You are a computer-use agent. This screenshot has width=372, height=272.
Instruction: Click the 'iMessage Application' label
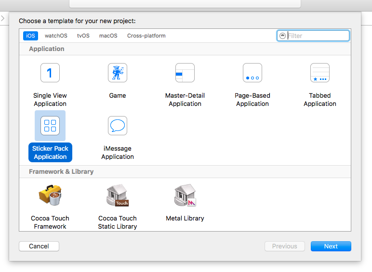coord(118,152)
